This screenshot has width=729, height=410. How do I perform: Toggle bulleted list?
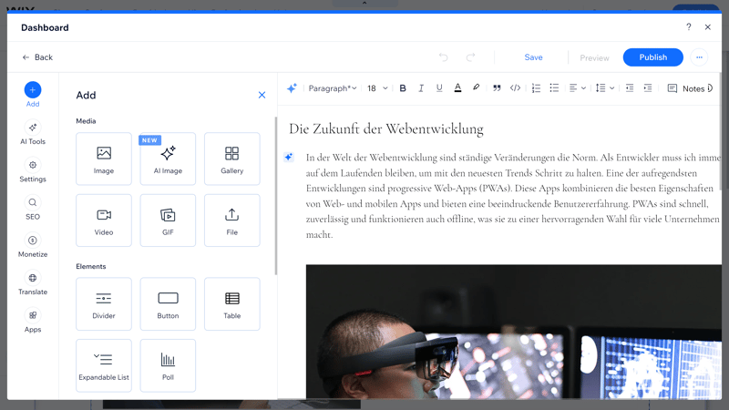pos(554,87)
